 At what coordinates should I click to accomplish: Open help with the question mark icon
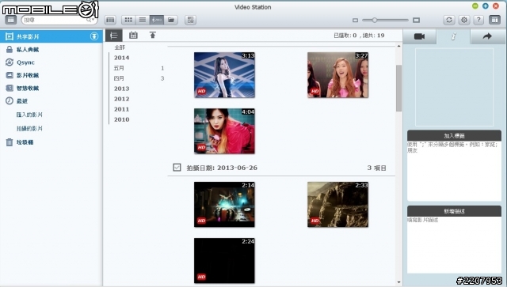478,20
